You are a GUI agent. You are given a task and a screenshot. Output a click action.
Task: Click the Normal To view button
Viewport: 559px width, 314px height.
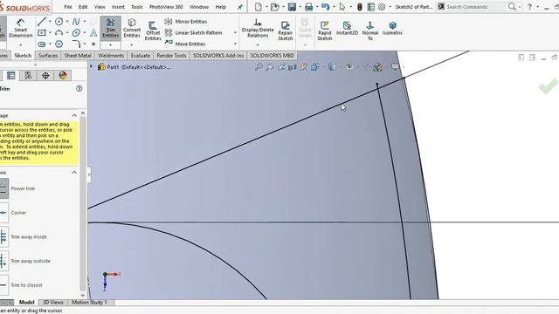click(x=370, y=31)
